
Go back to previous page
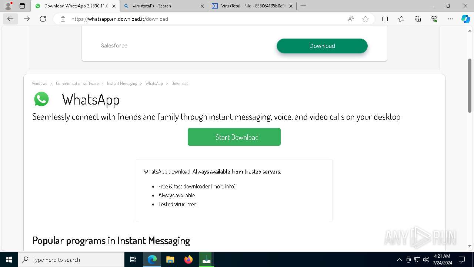click(10, 19)
